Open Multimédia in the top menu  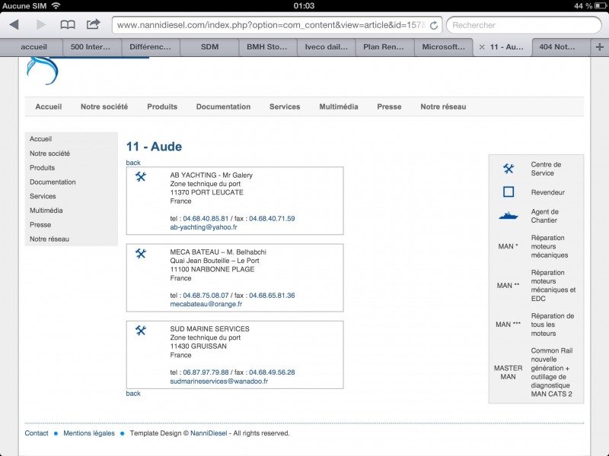click(x=339, y=106)
